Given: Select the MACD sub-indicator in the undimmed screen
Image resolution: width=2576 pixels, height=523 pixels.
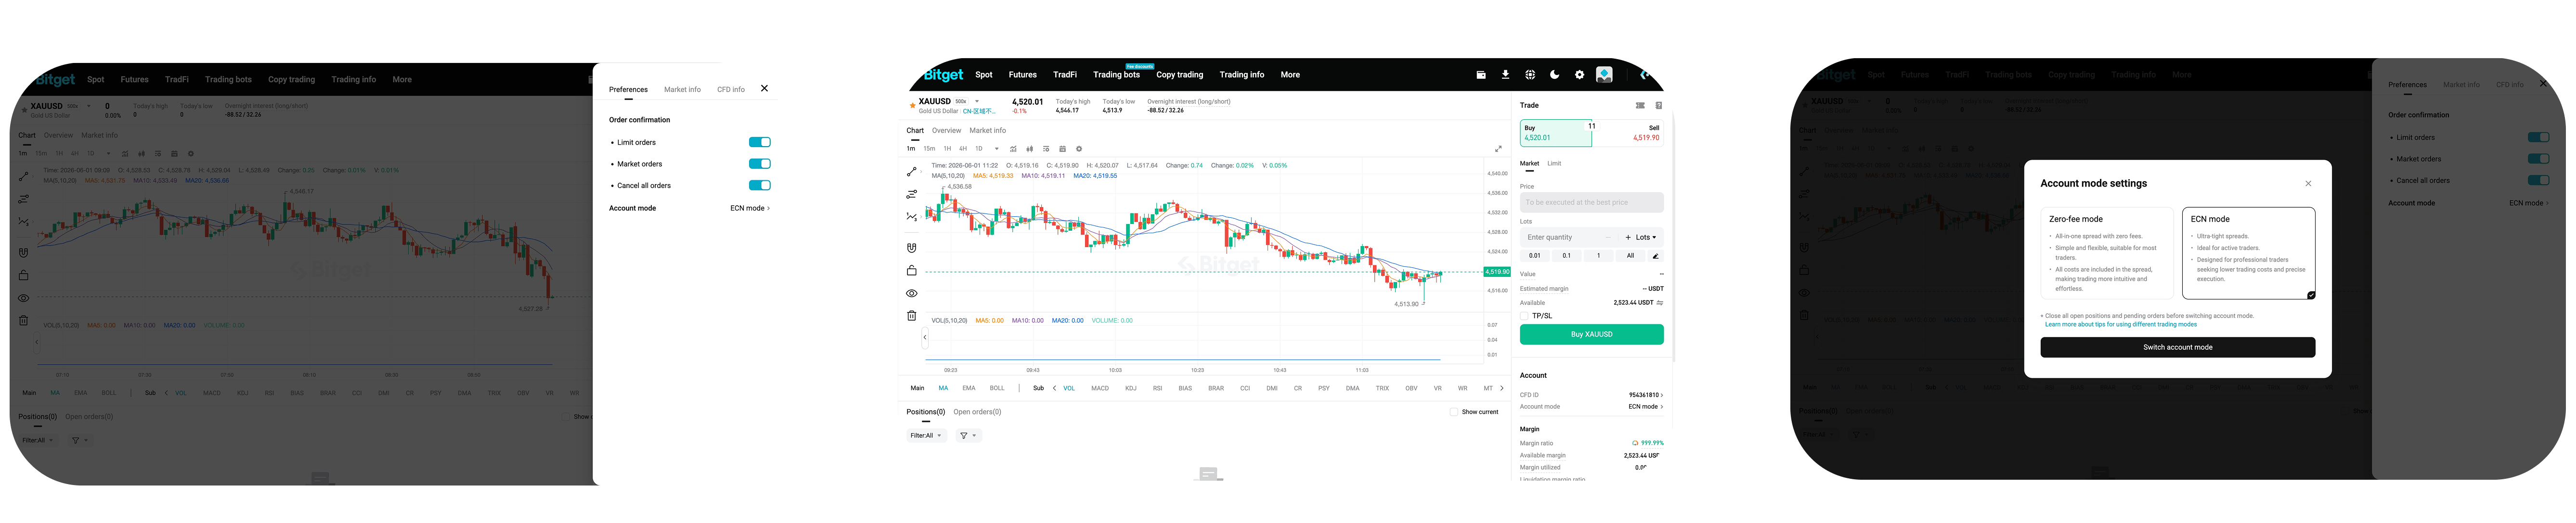Looking at the screenshot, I should pyautogui.click(x=1099, y=388).
